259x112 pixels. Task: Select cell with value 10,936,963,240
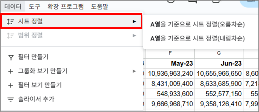point(170,73)
